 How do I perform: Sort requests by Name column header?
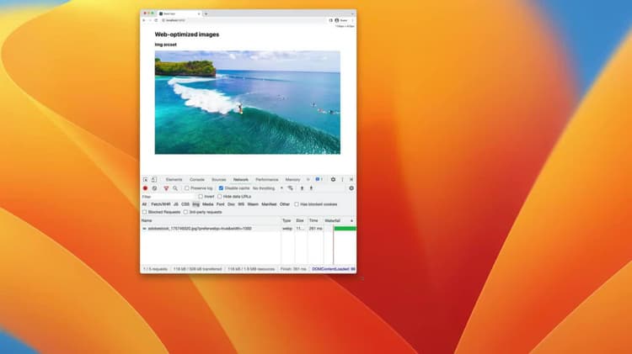pos(211,221)
